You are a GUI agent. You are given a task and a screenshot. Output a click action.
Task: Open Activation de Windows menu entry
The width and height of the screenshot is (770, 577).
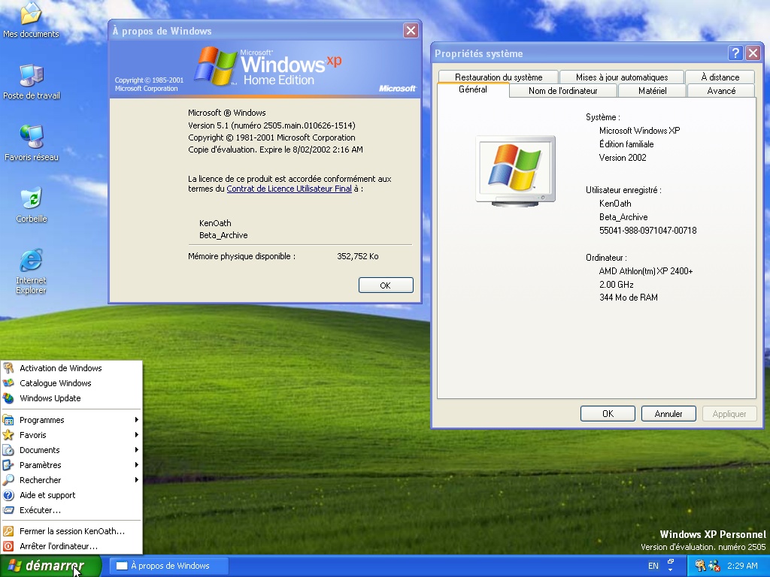pos(71,368)
